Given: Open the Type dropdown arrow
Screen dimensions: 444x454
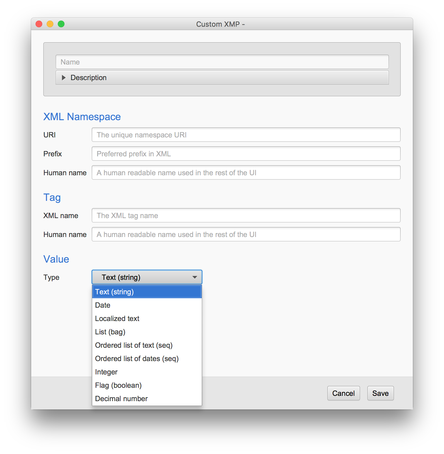Looking at the screenshot, I should [x=195, y=277].
